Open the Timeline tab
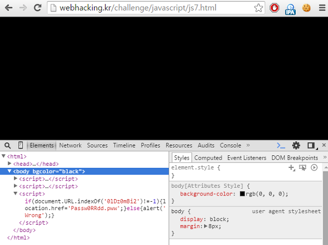 [124, 145]
